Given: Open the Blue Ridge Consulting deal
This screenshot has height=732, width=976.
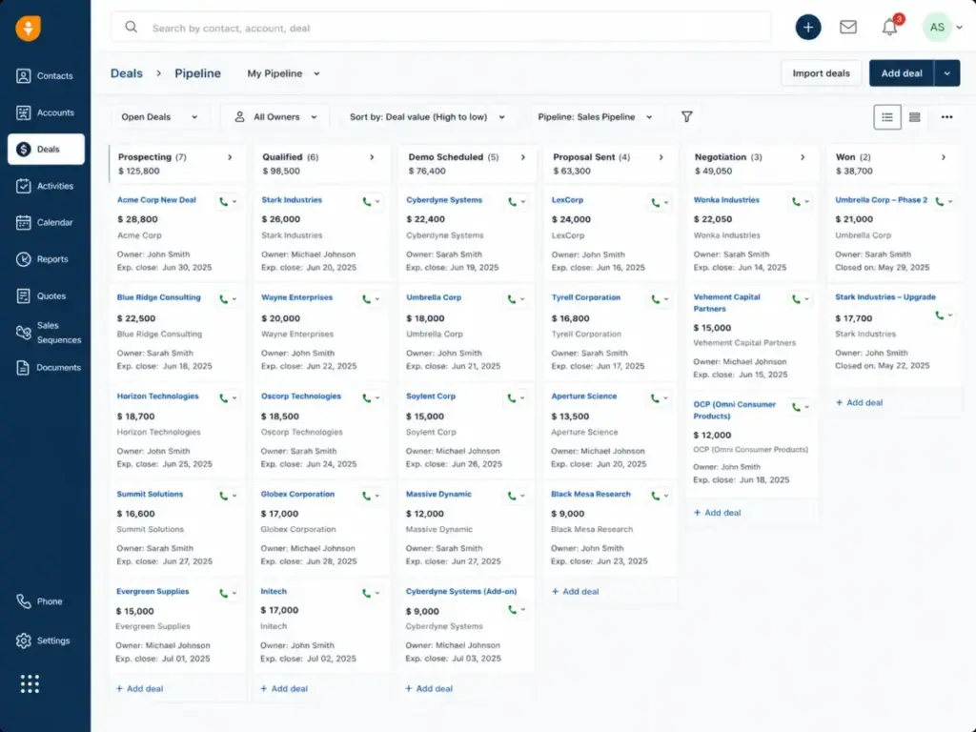Looking at the screenshot, I should pyautogui.click(x=159, y=297).
